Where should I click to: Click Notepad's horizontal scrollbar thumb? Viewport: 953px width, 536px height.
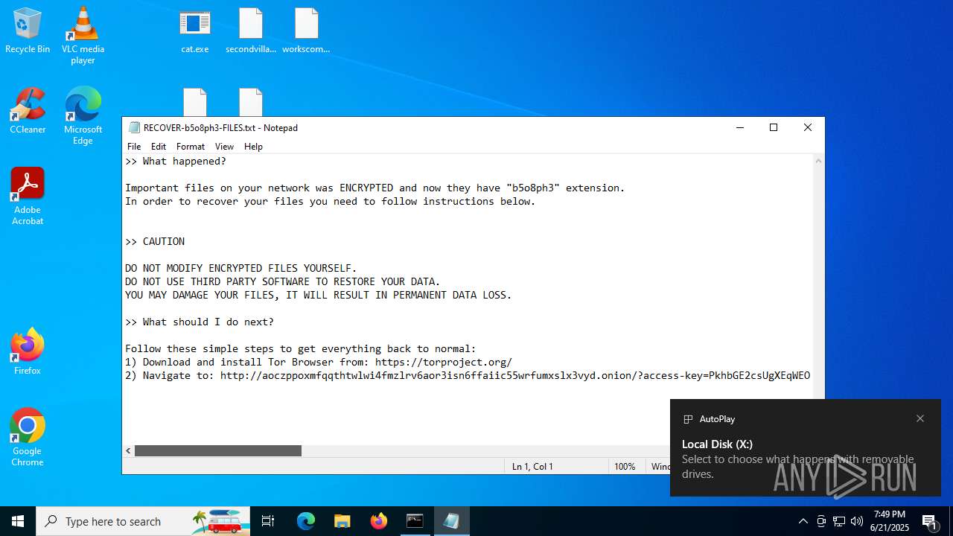[217, 451]
